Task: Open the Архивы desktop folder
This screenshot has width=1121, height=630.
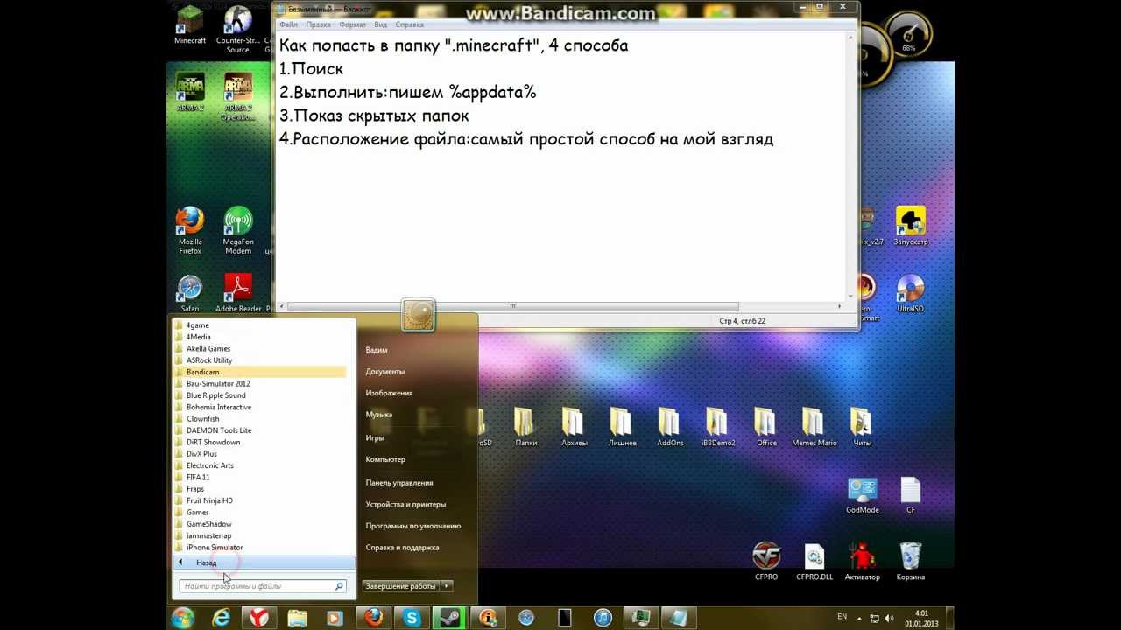Action: click(574, 427)
